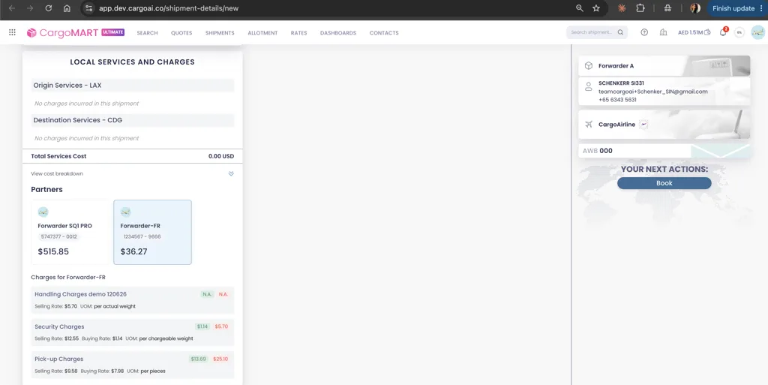Click the CargoAirline logo badge
768x385 pixels.
pos(643,125)
